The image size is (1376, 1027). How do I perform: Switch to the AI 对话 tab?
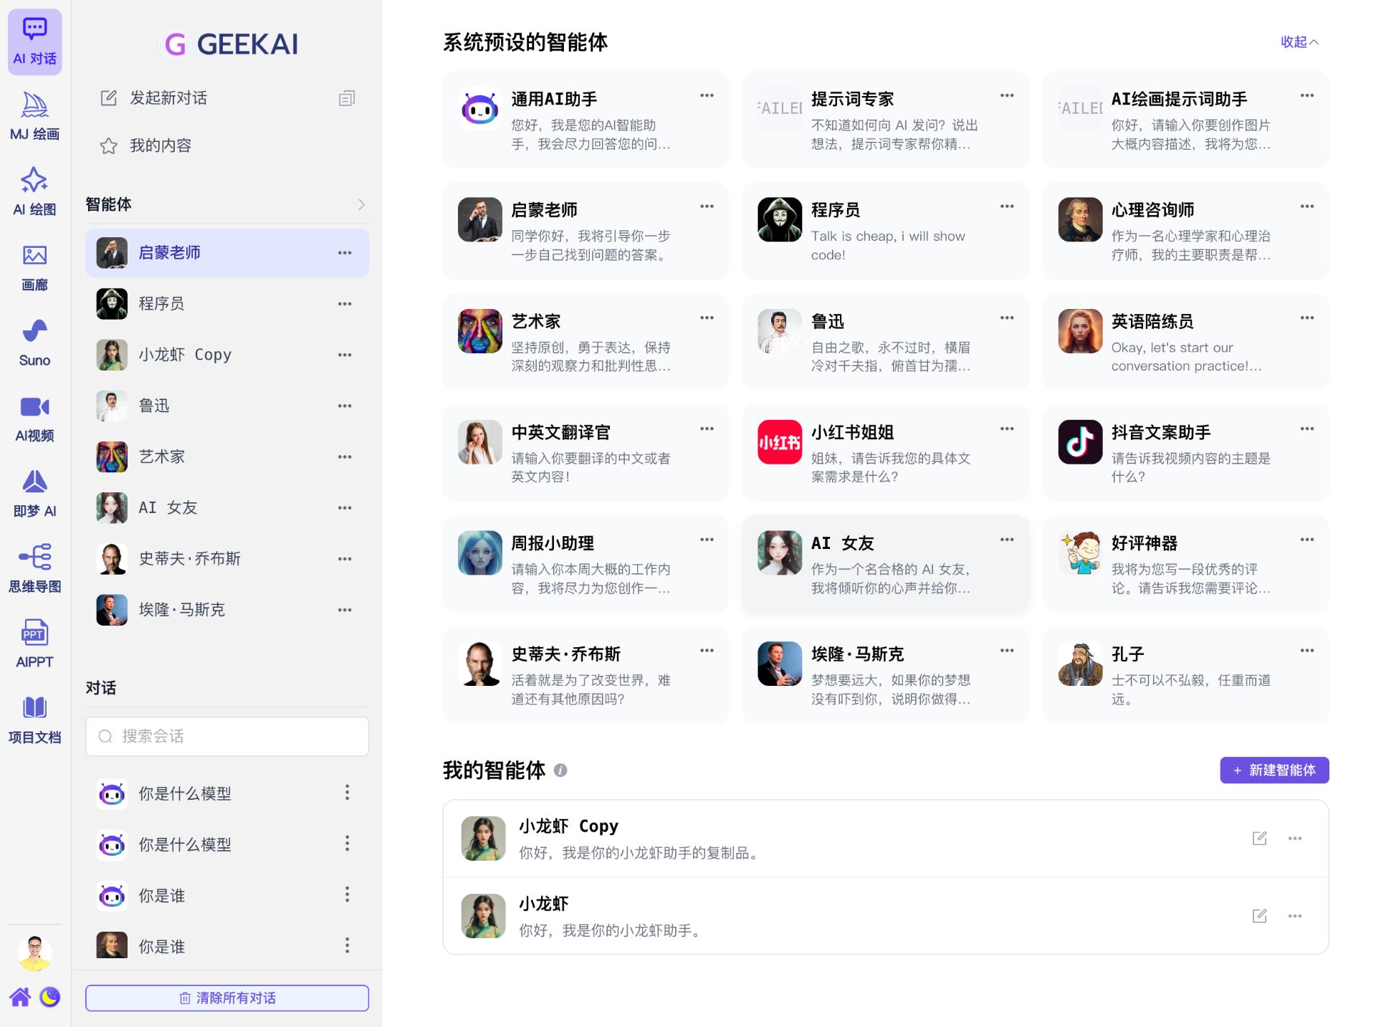[x=34, y=42]
